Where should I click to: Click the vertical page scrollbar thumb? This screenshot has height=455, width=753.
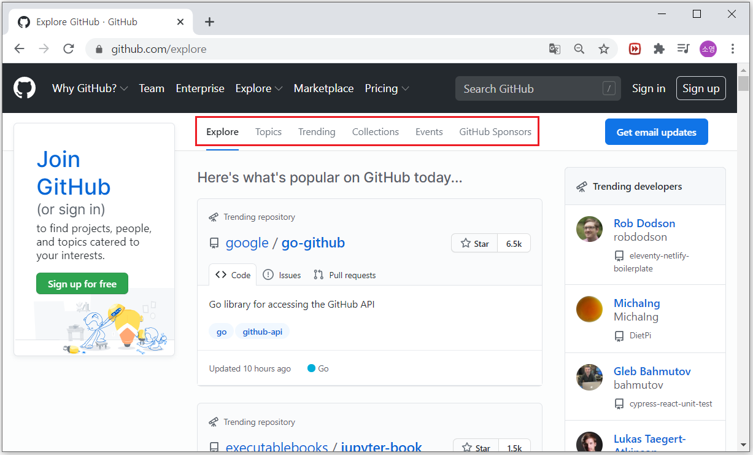point(743,84)
